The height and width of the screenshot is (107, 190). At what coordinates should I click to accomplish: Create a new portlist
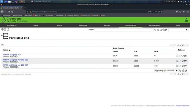pyautogui.click(x=5, y=29)
